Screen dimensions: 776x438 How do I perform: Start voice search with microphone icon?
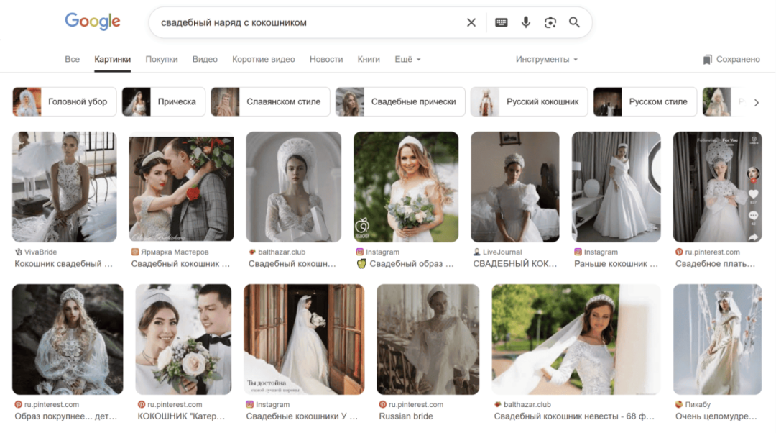(526, 22)
